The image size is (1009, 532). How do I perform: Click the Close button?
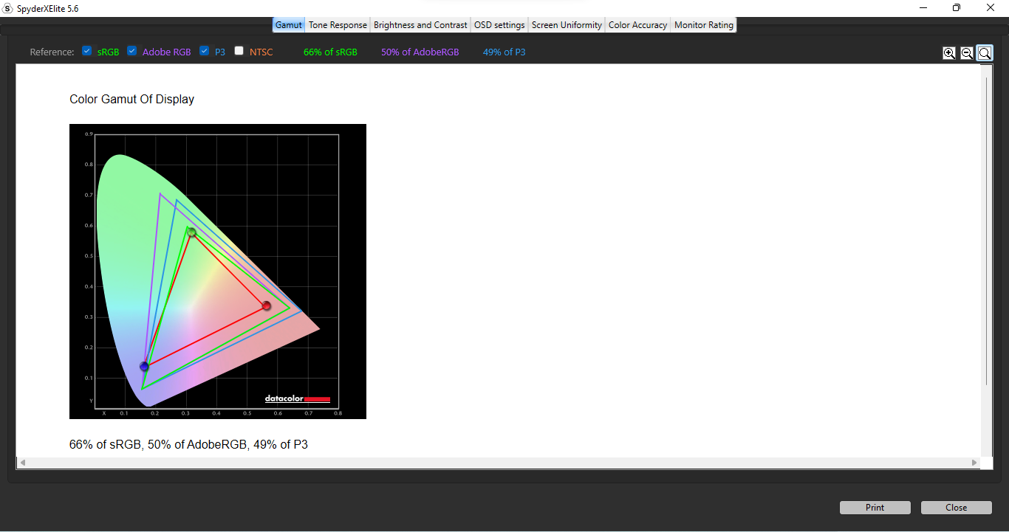tap(956, 508)
